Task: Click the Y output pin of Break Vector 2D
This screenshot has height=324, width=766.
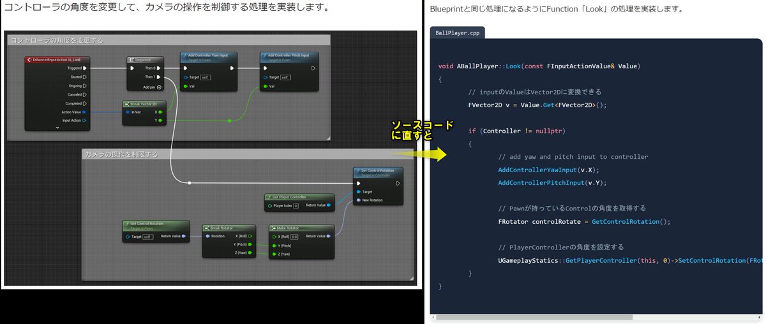Action: click(x=160, y=120)
